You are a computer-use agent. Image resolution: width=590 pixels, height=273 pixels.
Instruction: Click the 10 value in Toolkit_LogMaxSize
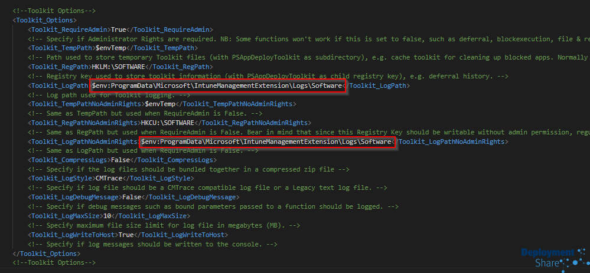pos(107,216)
